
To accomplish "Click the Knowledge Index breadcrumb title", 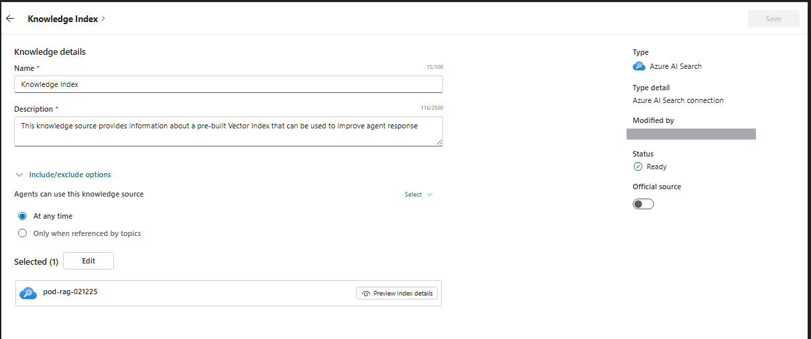I will point(62,19).
